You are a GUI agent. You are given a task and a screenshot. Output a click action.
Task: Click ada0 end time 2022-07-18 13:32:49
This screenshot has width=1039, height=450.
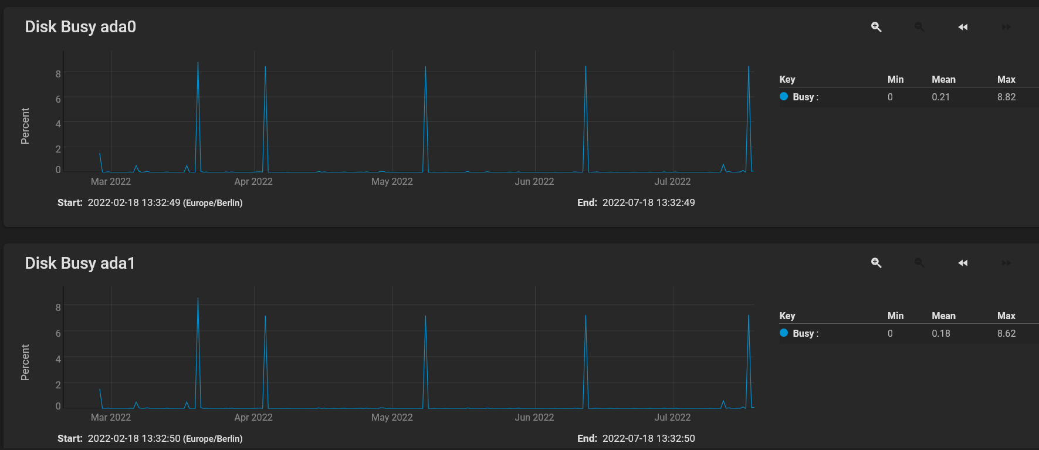tap(648, 202)
